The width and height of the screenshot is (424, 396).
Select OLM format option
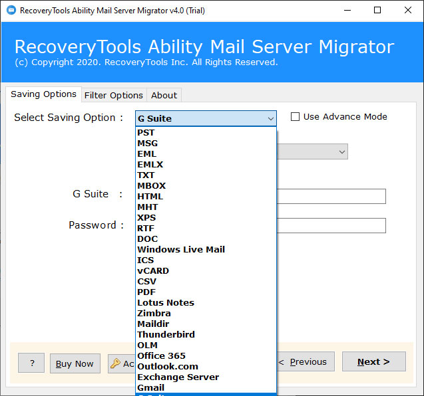pyautogui.click(x=206, y=346)
